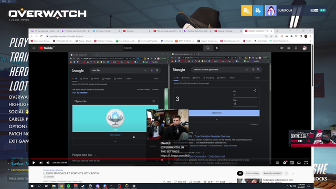Open the YouTube hamburger guide menu
This screenshot has height=189, width=336.
click(34, 48)
